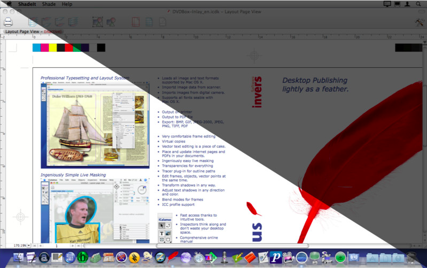Viewport: 427px width, 268px height.
Task: Click the cyan color swatch
Action: (36, 48)
